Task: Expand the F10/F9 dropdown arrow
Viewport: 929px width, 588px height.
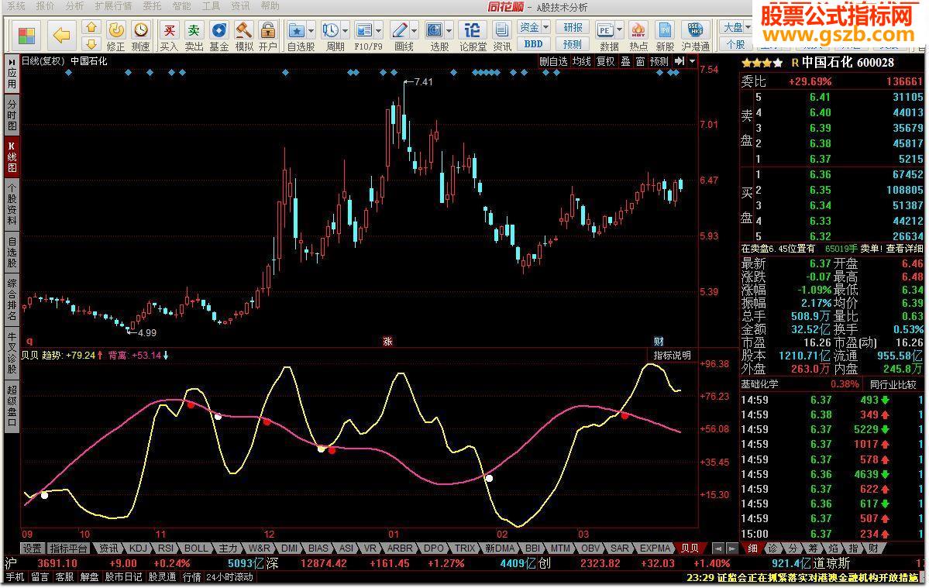Action: [x=379, y=30]
